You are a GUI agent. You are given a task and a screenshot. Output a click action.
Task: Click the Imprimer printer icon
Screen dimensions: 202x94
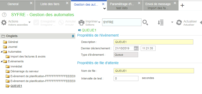click(x=81, y=23)
